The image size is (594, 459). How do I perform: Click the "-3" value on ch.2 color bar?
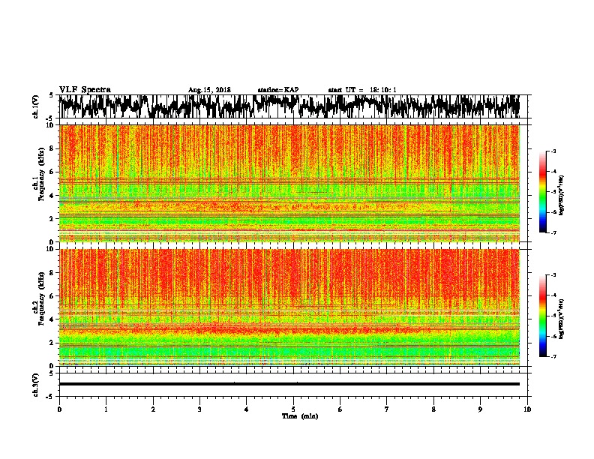(553, 275)
